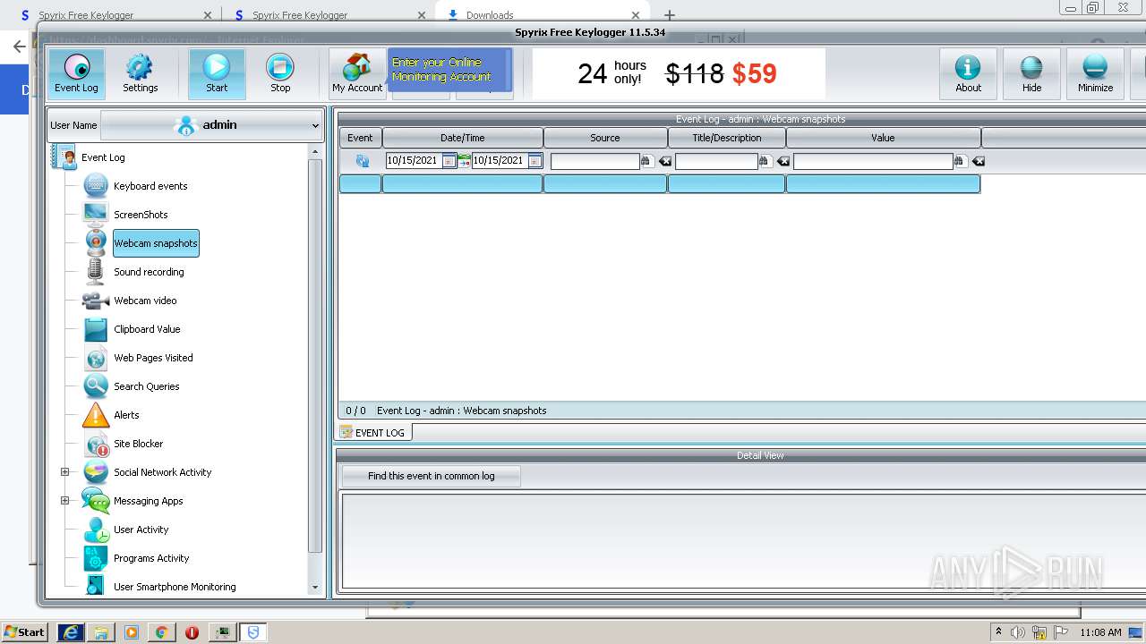This screenshot has height=644, width=1146.
Task: Open User Activity log
Action: pos(141,530)
